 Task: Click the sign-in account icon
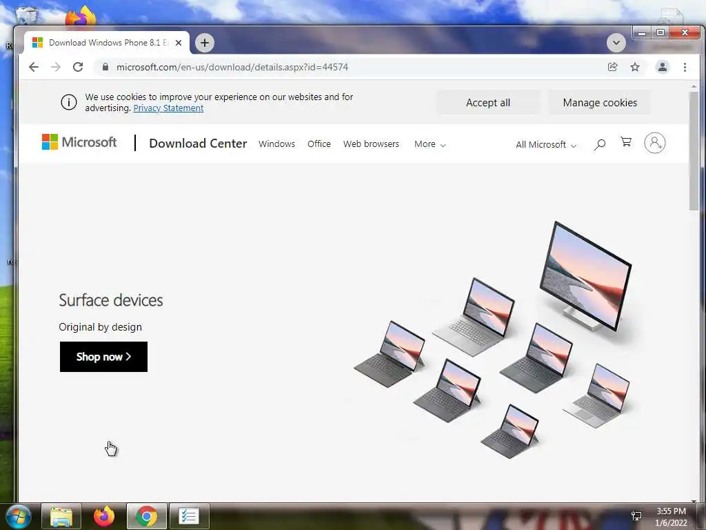point(655,143)
